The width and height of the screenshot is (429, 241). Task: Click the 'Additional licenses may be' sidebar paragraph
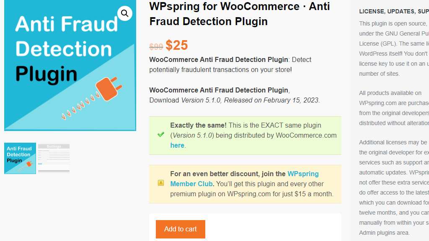coord(393,142)
